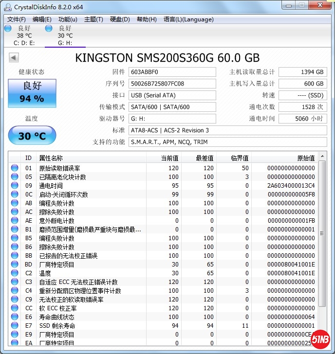Click status orb of row E7 SSD 剩余寿命

15,326
